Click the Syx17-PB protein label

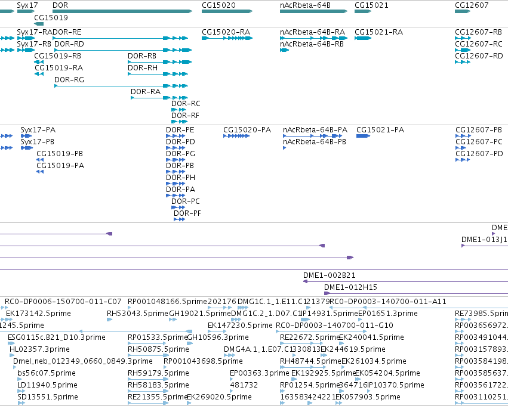[x=37, y=142]
